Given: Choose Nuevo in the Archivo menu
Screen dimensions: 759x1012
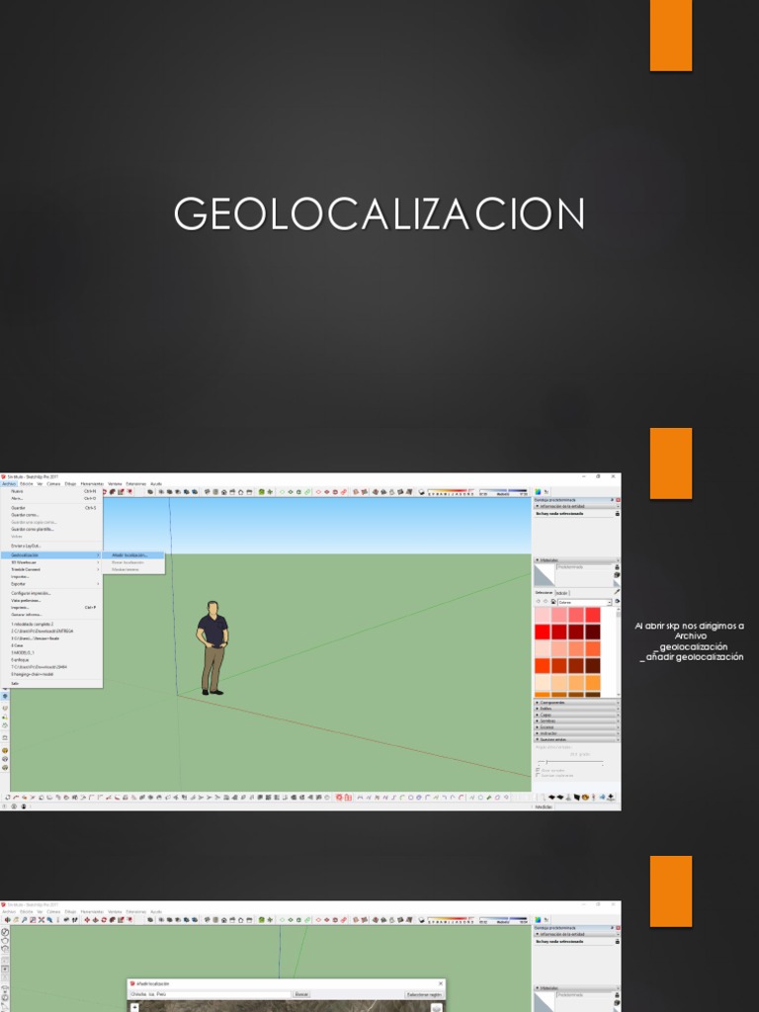Looking at the screenshot, I should click(x=51, y=491).
